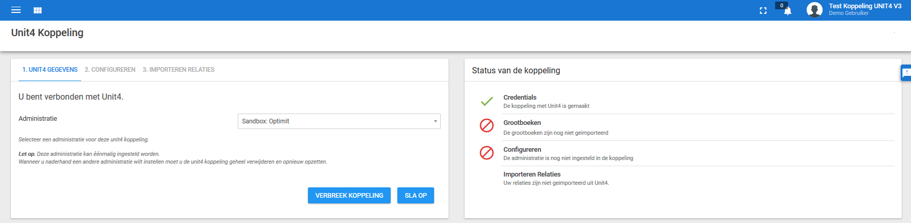Click the Unit4 Koppeling page title
The width and height of the screenshot is (911, 223).
47,33
